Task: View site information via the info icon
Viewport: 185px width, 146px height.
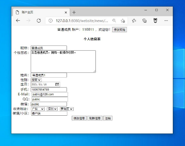Action: pyautogui.click(x=50, y=21)
